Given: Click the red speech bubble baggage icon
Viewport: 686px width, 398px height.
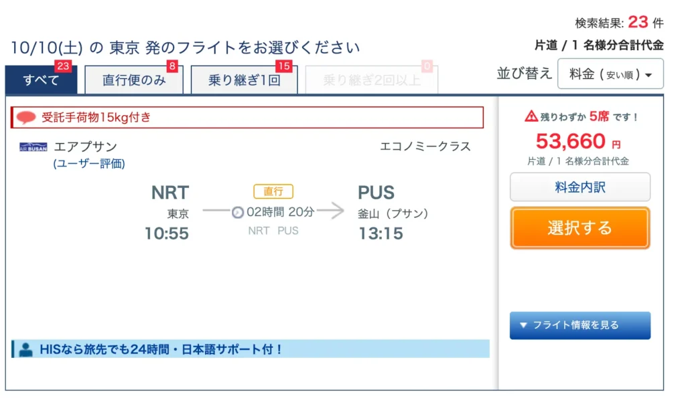Looking at the screenshot, I should point(26,117).
